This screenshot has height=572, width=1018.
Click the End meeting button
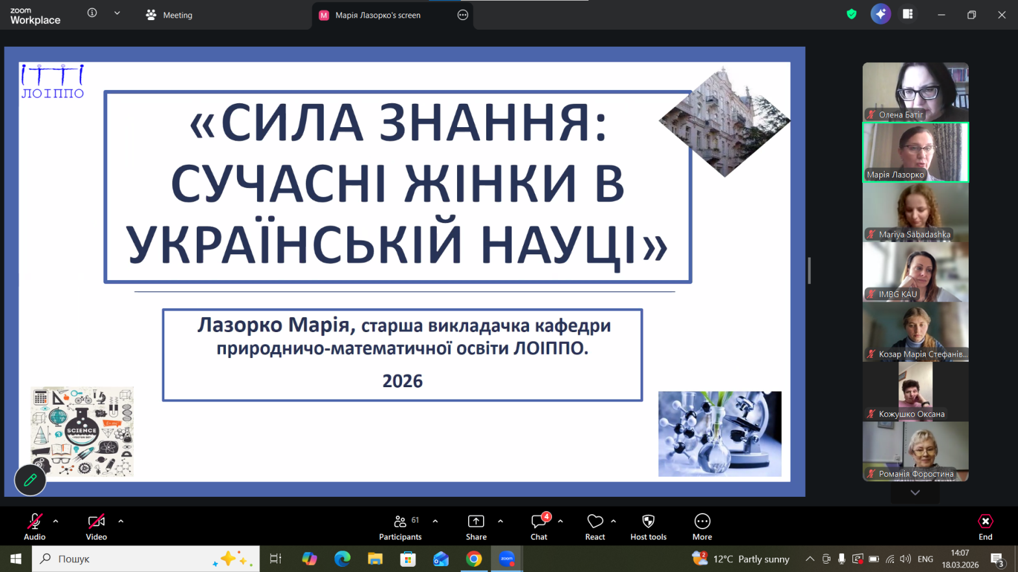click(985, 527)
